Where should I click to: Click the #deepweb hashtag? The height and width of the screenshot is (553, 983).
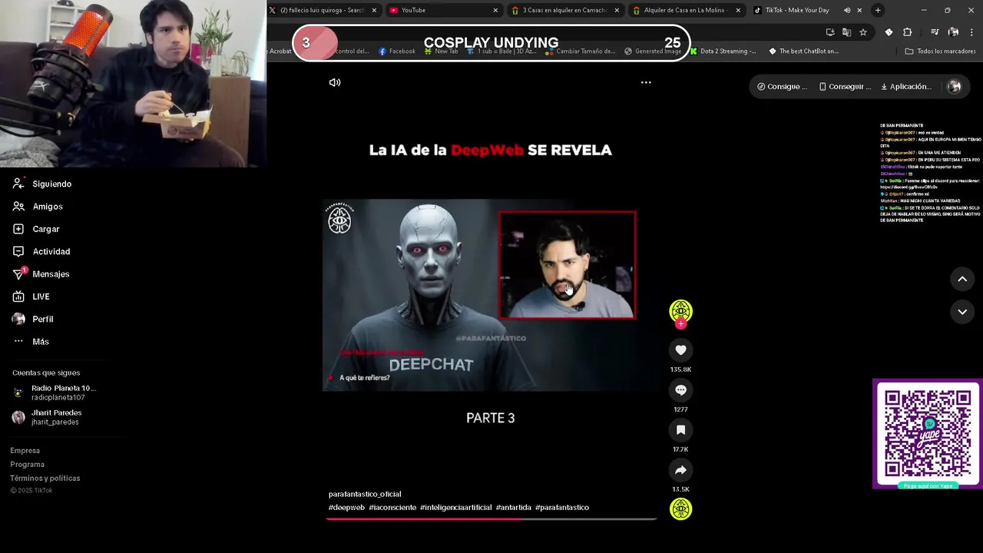pyautogui.click(x=346, y=508)
